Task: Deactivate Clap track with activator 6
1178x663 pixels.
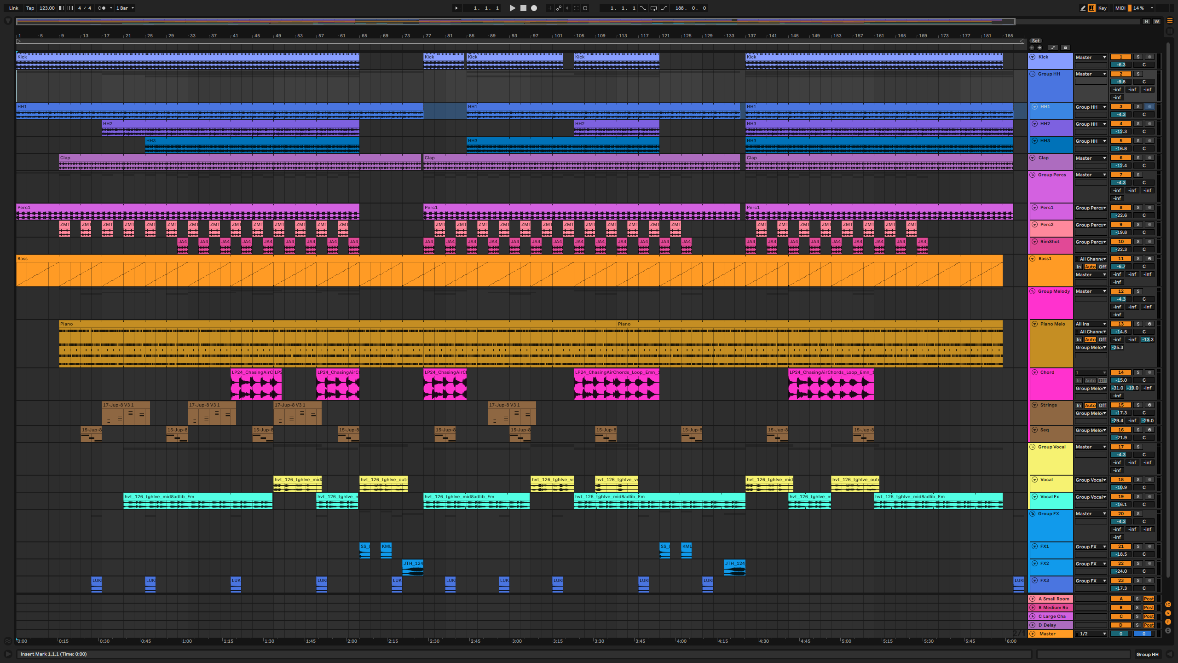Action: click(x=1121, y=158)
